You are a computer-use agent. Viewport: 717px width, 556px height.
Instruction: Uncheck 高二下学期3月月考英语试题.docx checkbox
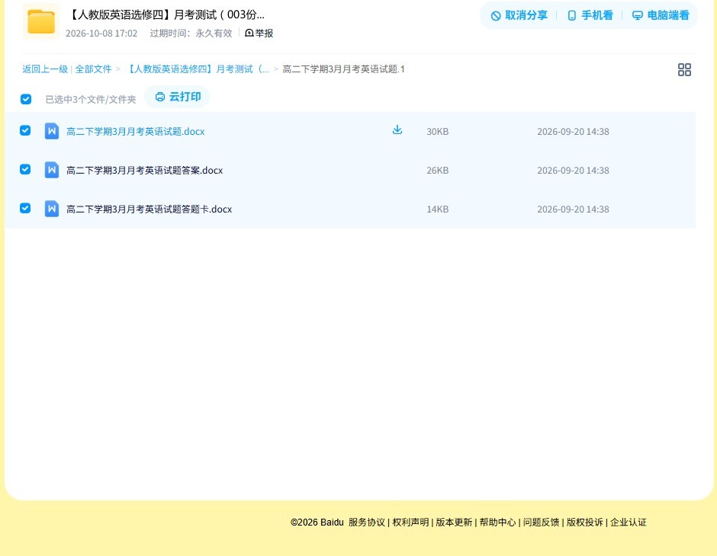point(25,130)
